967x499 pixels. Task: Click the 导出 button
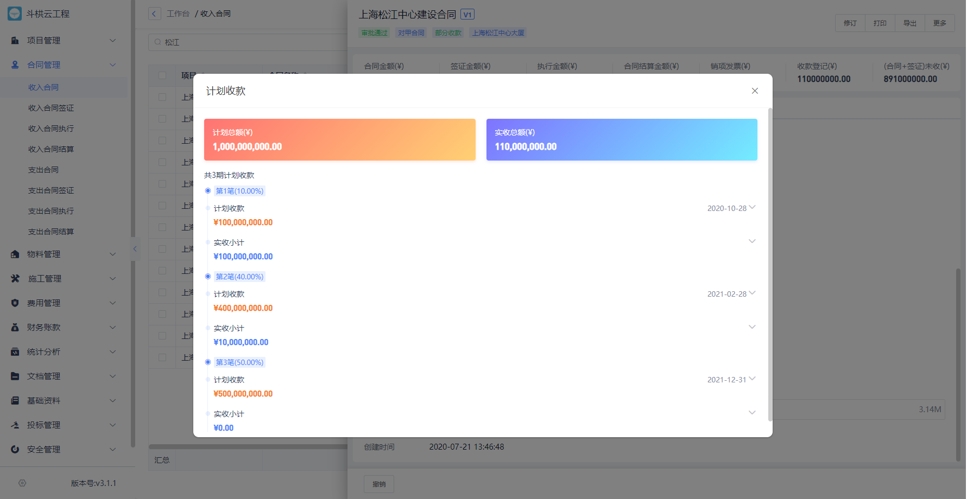click(x=909, y=23)
